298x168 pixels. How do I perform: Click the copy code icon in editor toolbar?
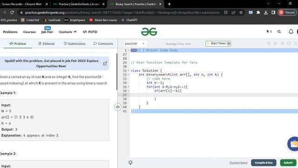point(269,43)
